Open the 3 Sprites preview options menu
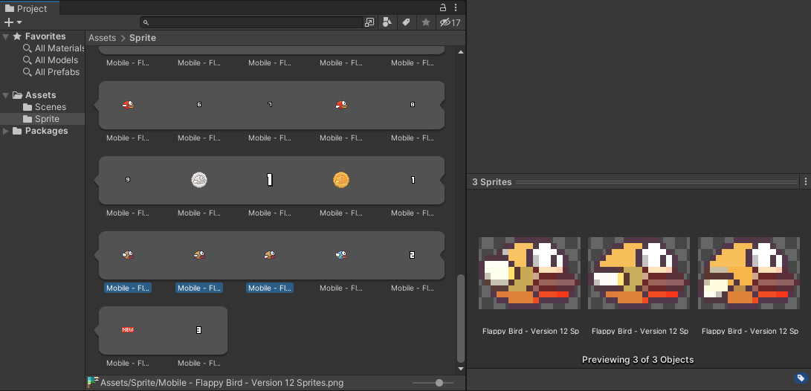811x391 pixels. (805, 182)
